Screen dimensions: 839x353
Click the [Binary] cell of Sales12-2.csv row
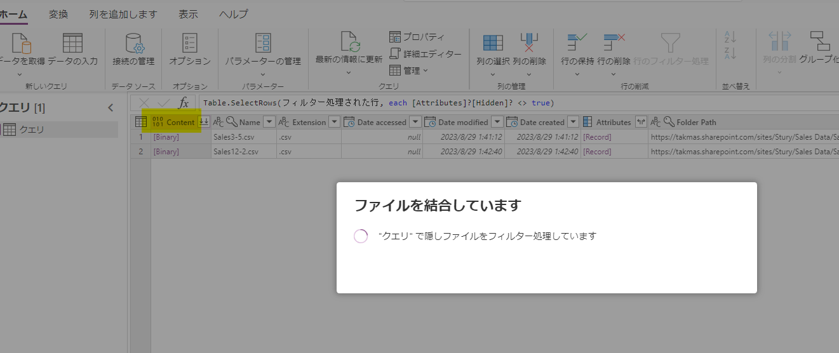(x=180, y=152)
